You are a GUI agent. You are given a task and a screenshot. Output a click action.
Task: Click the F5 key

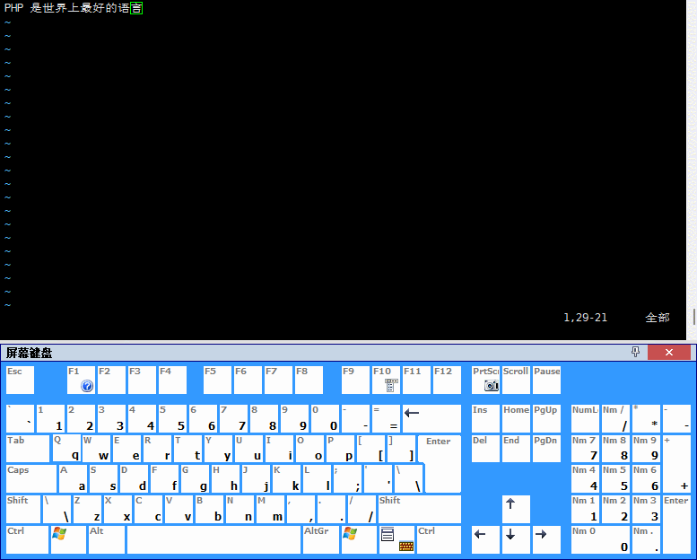pyautogui.click(x=217, y=380)
